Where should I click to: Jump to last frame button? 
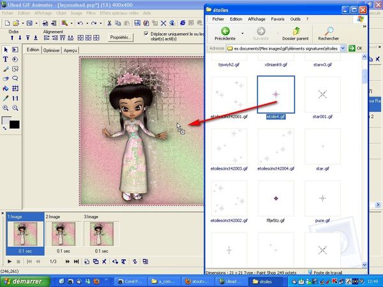(x=76, y=261)
